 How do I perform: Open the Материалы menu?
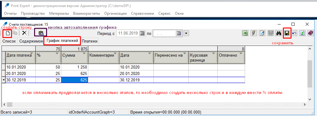[x=59, y=13]
